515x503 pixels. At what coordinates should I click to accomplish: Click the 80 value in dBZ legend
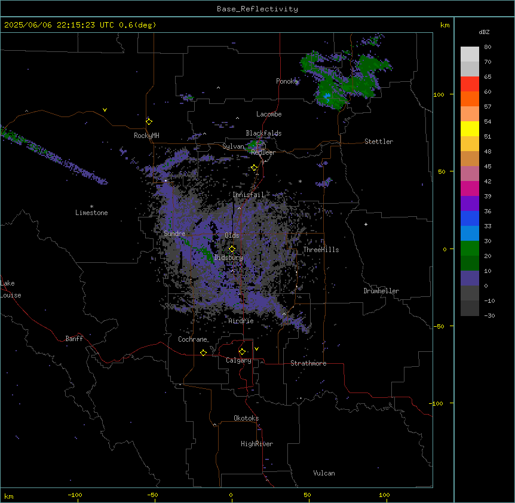click(488, 47)
